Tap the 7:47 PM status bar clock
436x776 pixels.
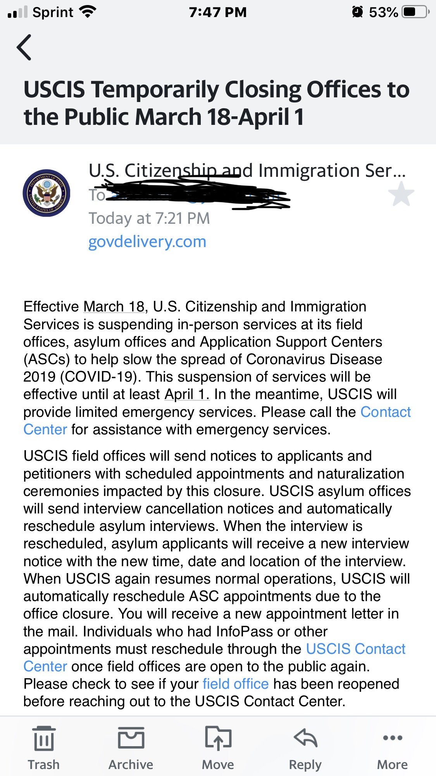pyautogui.click(x=218, y=12)
